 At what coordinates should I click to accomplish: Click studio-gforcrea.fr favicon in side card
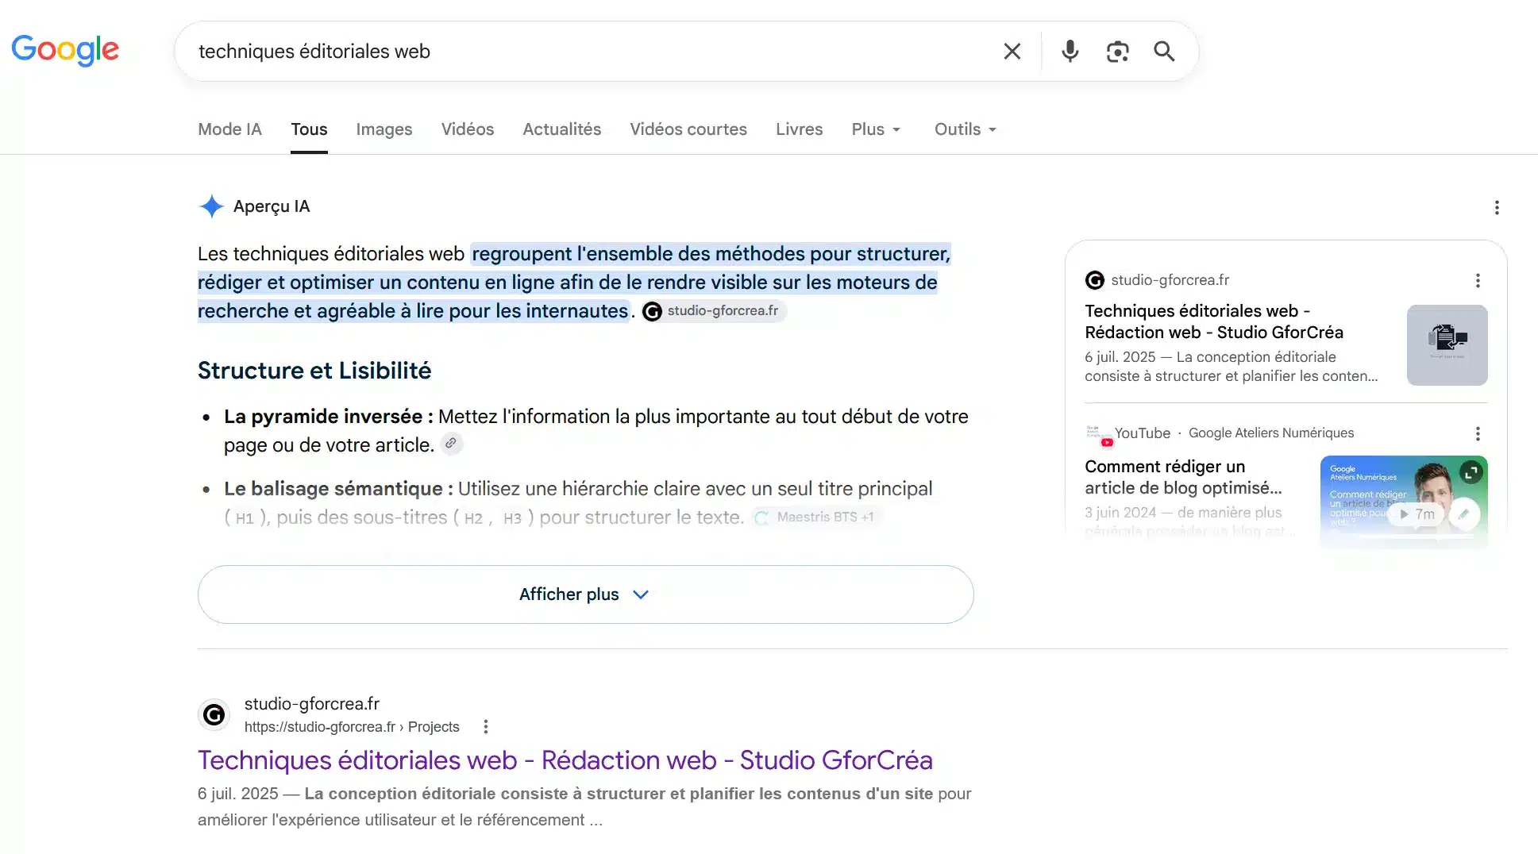[x=1094, y=280]
